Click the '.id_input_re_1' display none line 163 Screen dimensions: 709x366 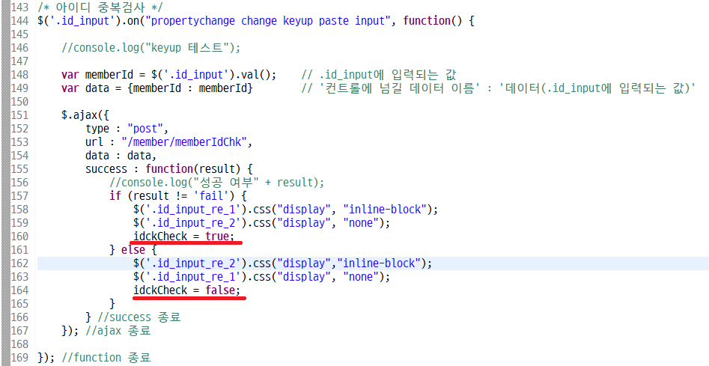coord(262,276)
